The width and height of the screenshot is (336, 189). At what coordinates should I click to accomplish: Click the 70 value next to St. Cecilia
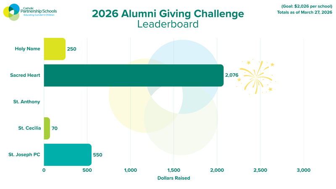55,128
